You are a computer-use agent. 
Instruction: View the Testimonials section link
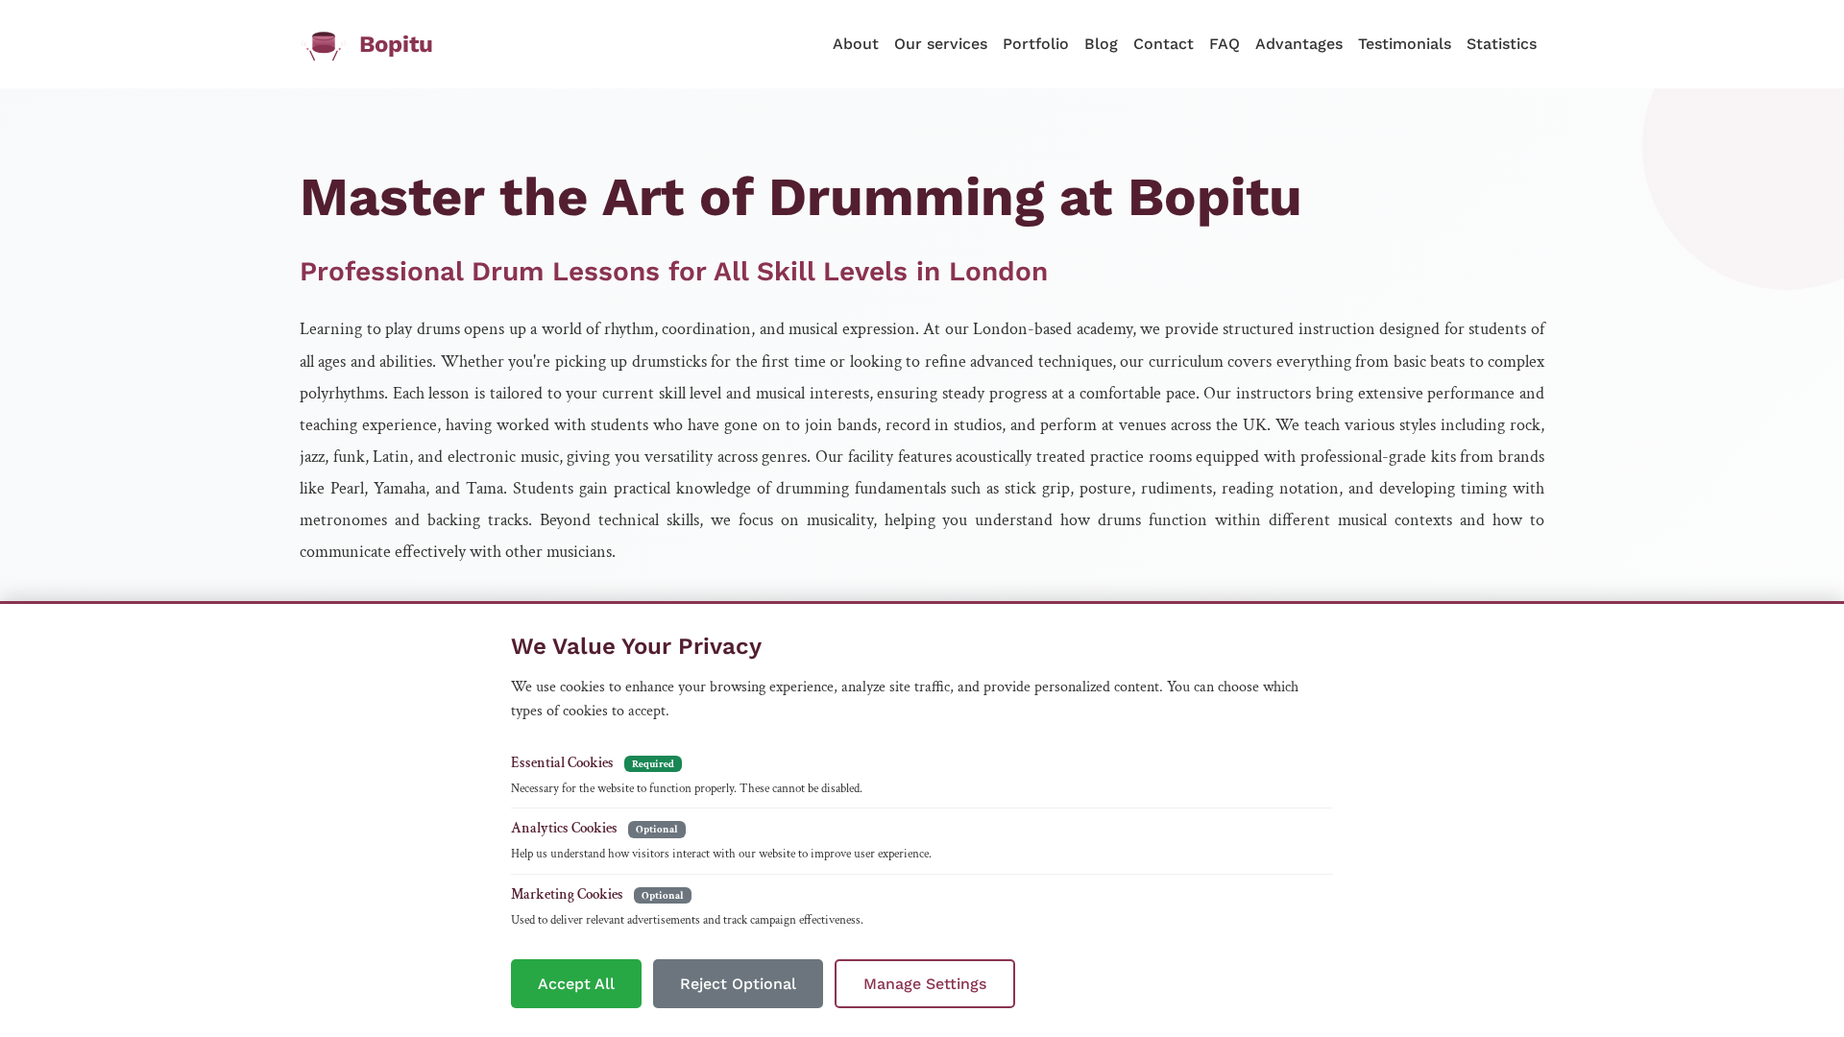coord(1404,44)
